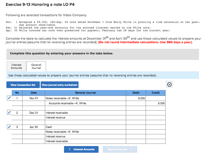206x165 pixels.
Task: Click the Accounts receivable—K. White account row
Action: (x=85, y=103)
